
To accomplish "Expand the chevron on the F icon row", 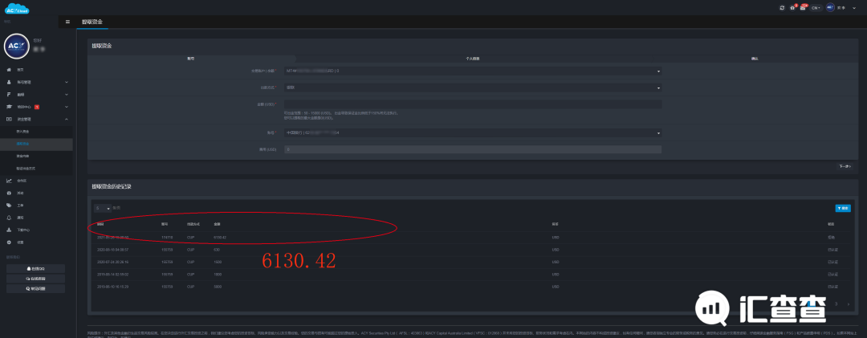I will pyautogui.click(x=67, y=95).
